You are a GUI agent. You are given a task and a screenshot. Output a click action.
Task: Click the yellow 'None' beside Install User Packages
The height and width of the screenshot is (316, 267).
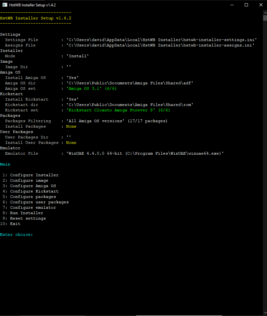71,143
